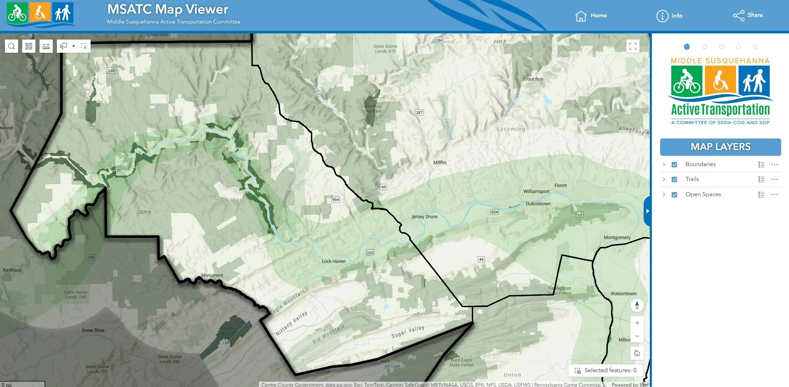Click the MSATC logo in the header

pyautogui.click(x=40, y=14)
